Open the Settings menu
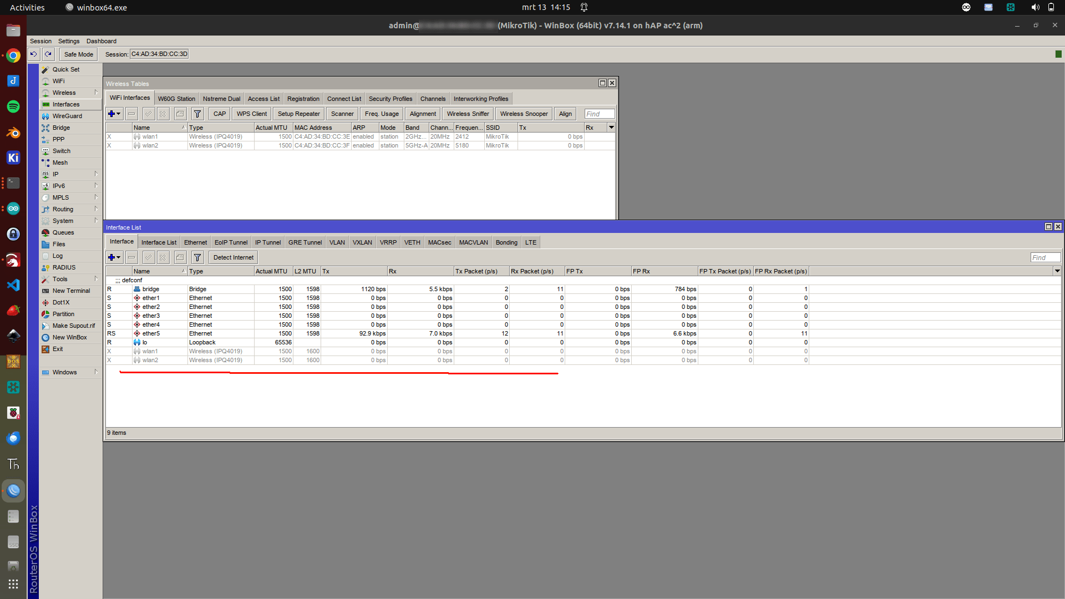This screenshot has height=599, width=1065. (69, 41)
